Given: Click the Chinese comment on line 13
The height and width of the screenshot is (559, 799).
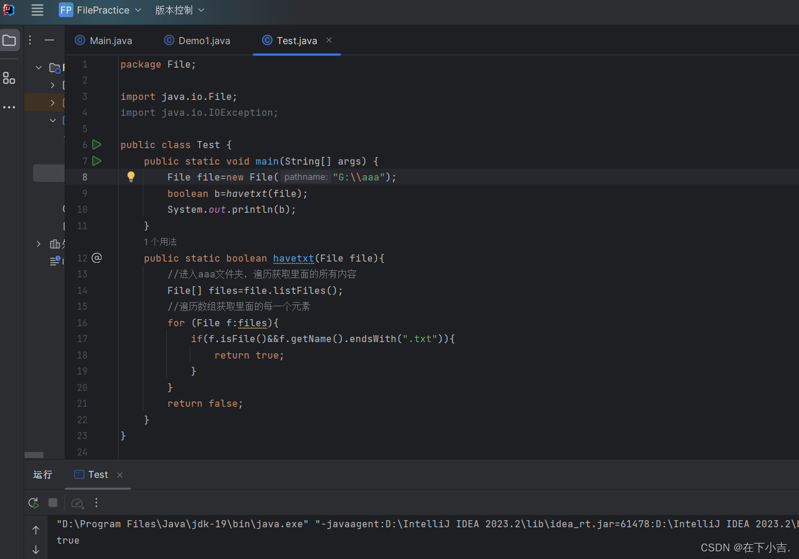Looking at the screenshot, I should [x=262, y=274].
